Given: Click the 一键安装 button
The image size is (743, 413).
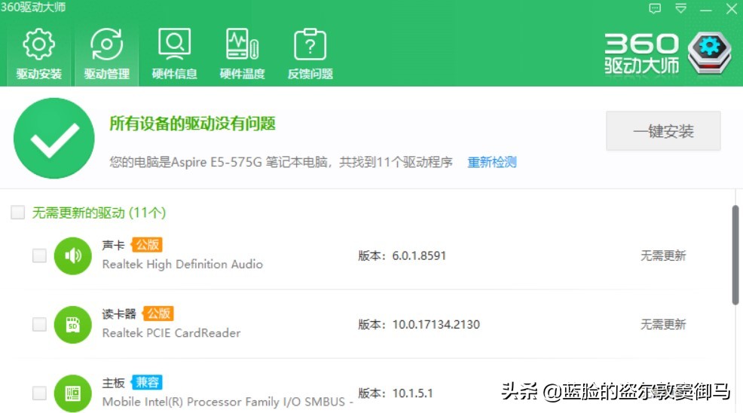Looking at the screenshot, I should tap(663, 131).
